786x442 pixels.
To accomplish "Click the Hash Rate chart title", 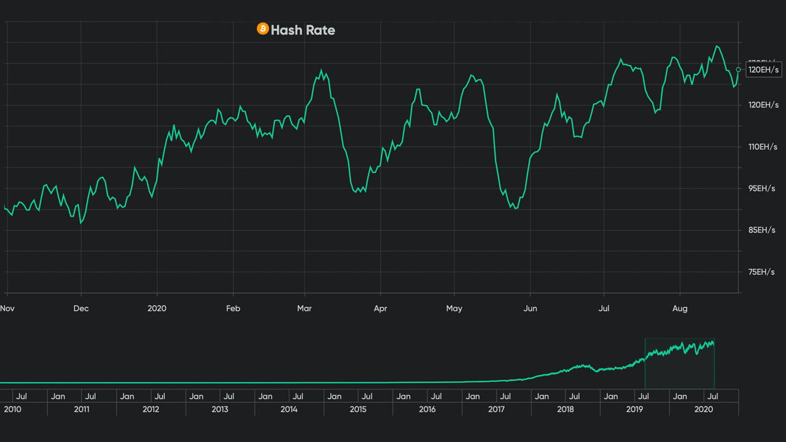I will click(x=303, y=30).
